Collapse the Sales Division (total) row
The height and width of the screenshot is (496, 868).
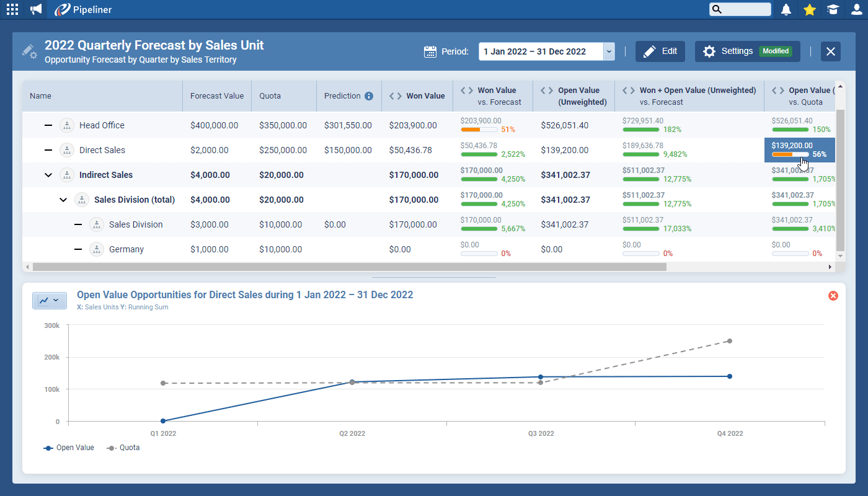63,200
